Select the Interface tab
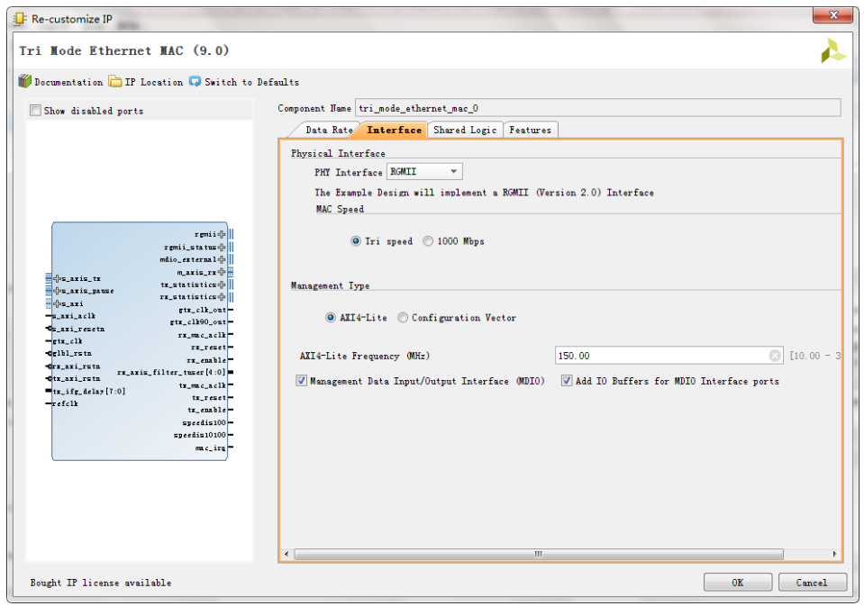Viewport: 864px width, 606px height. point(394,130)
